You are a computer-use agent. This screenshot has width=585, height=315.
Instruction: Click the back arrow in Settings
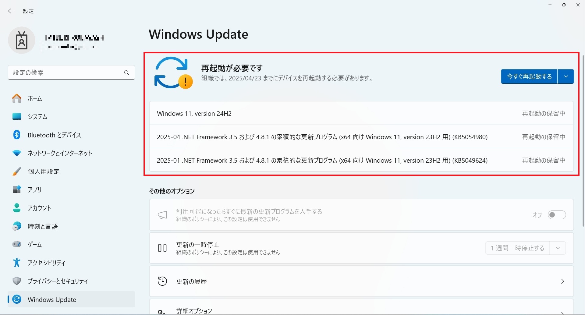[11, 11]
